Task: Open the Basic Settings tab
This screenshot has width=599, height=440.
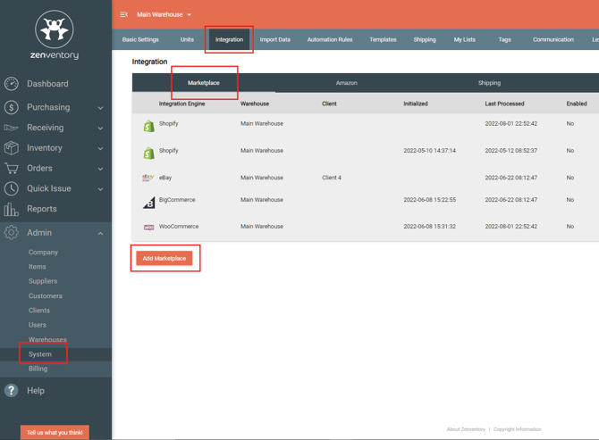Action: point(140,39)
